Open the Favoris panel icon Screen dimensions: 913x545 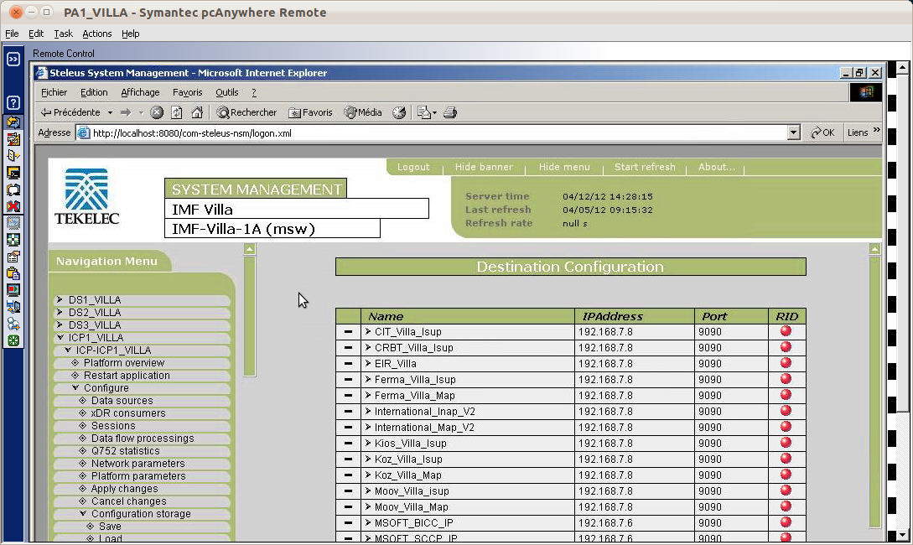[296, 112]
